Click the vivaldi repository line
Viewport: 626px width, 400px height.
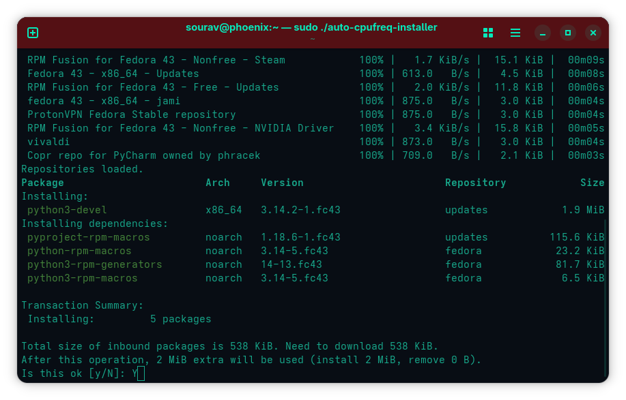[49, 142]
